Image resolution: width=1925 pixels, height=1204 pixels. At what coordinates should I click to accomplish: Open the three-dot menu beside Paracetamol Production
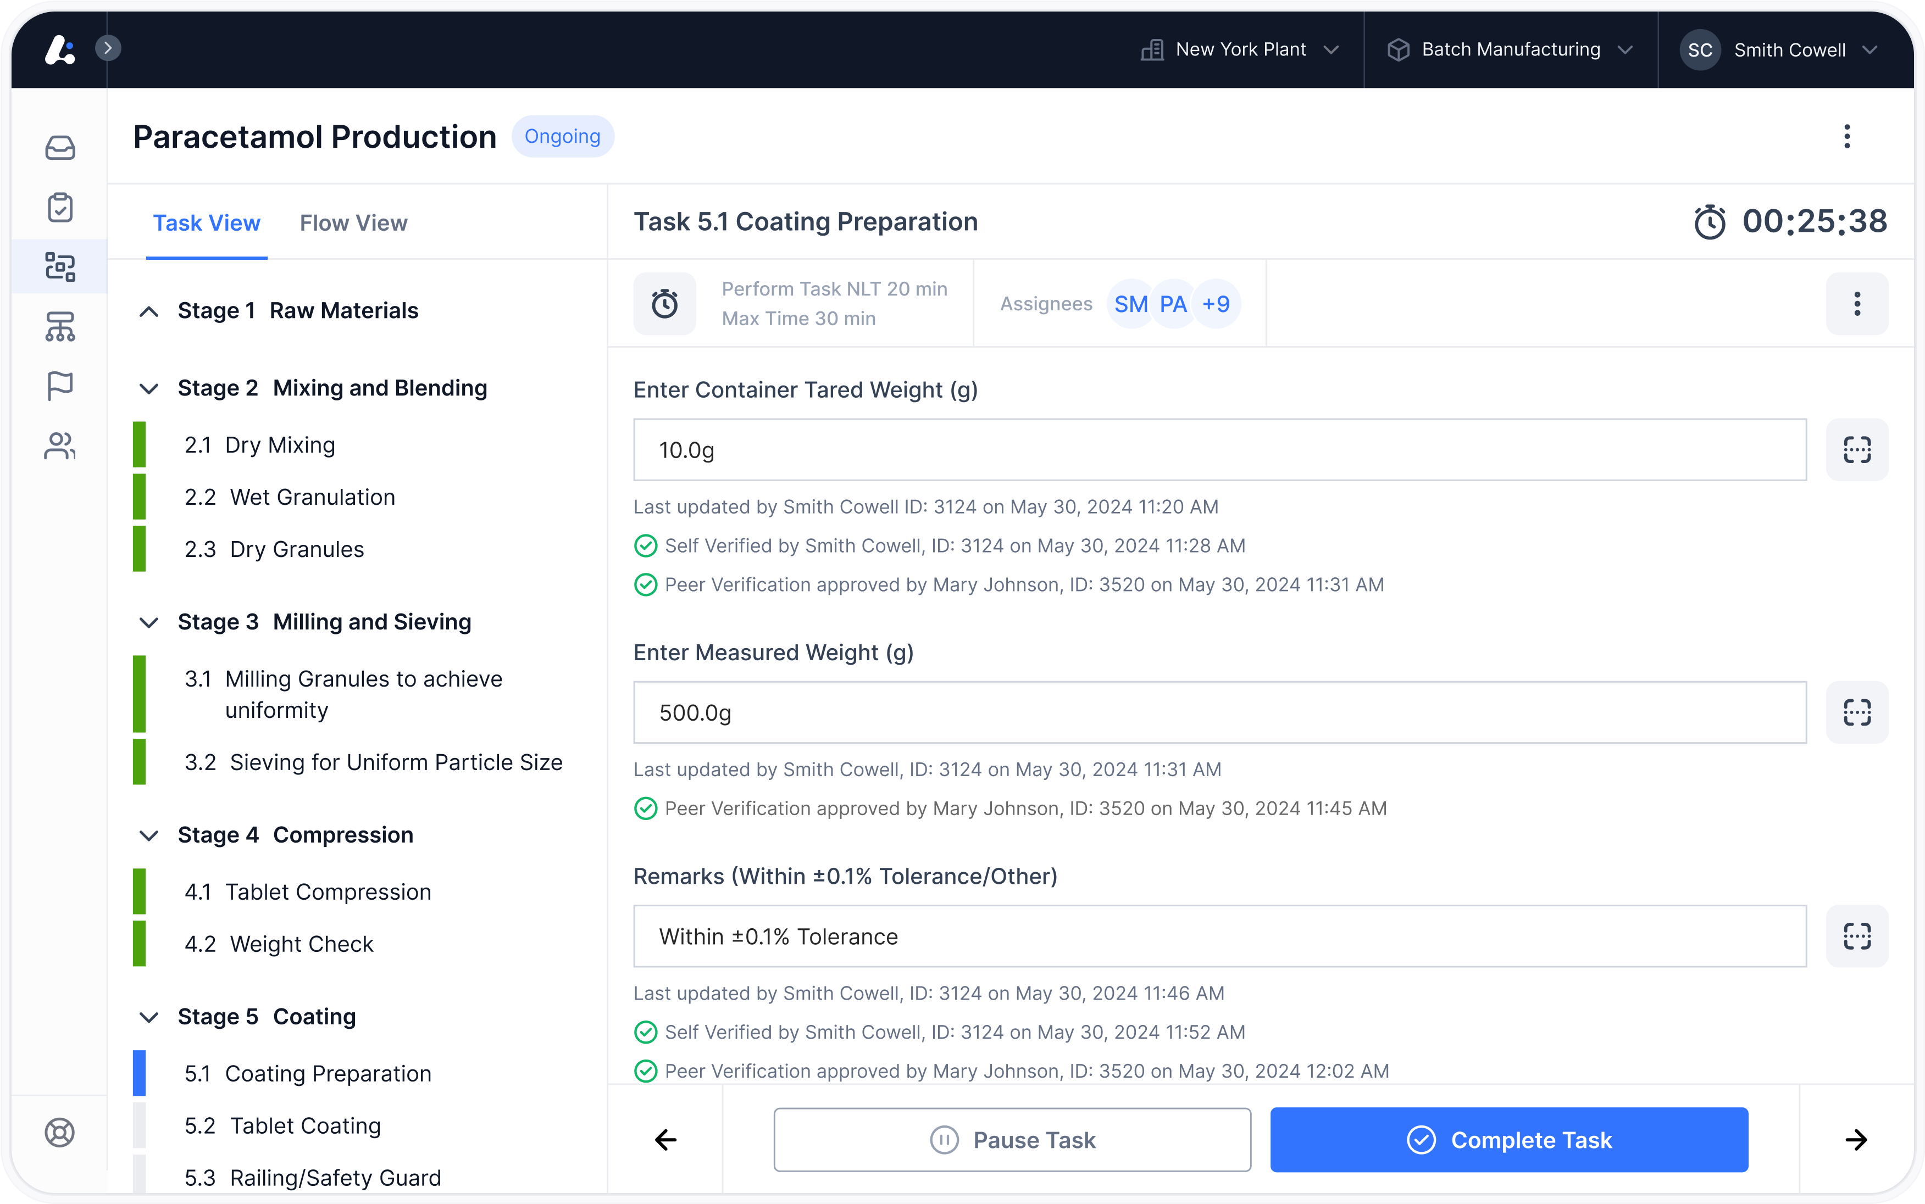coord(1847,137)
